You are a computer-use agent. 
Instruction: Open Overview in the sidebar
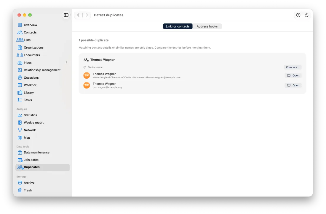[x=42, y=25]
